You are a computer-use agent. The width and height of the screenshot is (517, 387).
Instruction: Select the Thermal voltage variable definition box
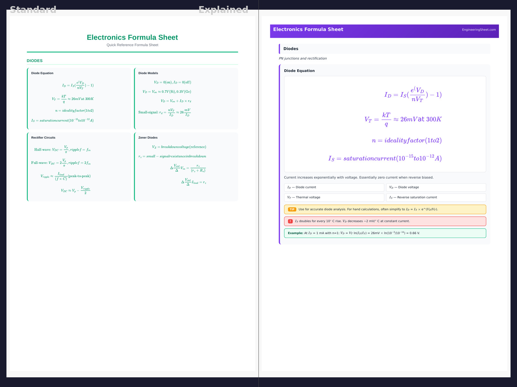pyautogui.click(x=334, y=197)
